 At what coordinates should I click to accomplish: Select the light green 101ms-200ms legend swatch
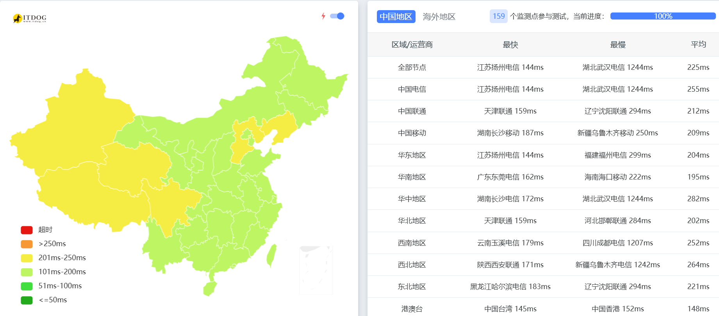pos(27,272)
